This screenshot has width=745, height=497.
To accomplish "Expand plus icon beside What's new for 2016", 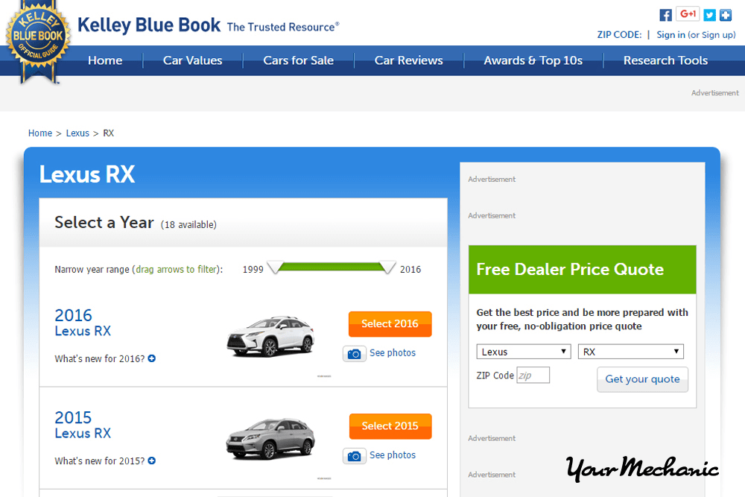I will tap(151, 358).
